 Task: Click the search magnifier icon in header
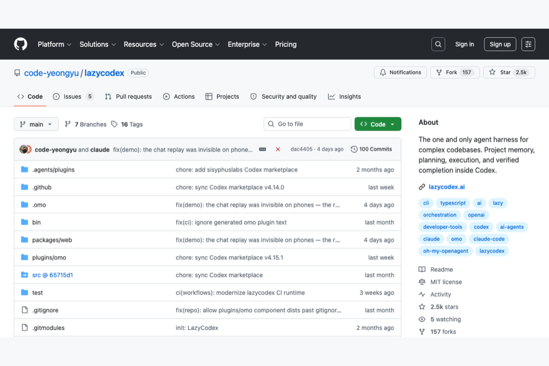click(x=438, y=44)
